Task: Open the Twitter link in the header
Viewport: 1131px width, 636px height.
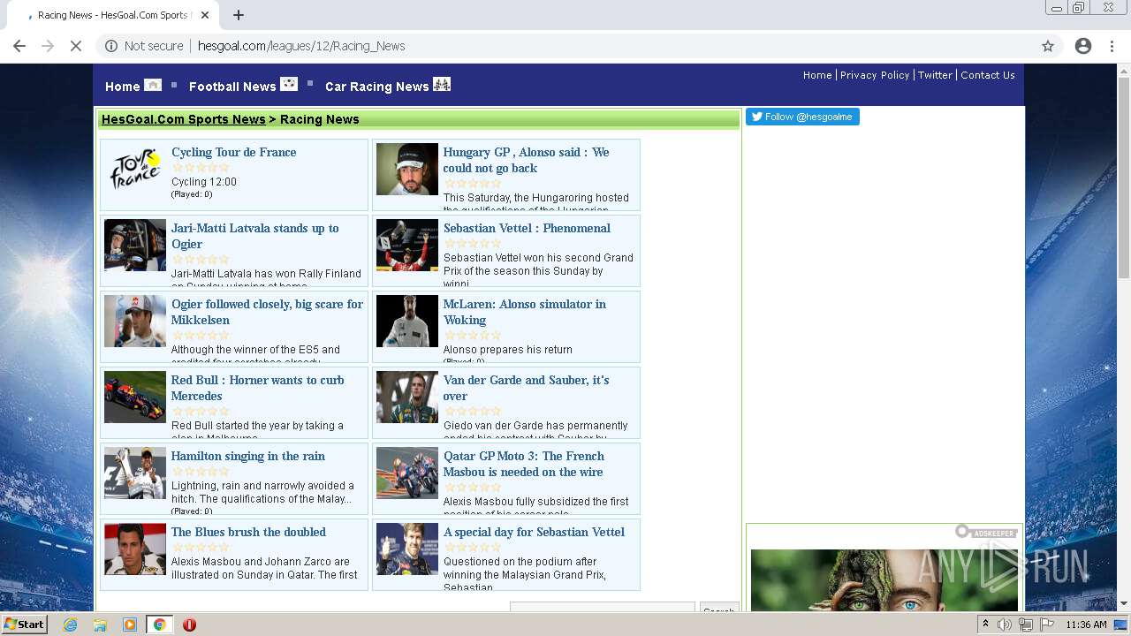Action: [x=935, y=75]
